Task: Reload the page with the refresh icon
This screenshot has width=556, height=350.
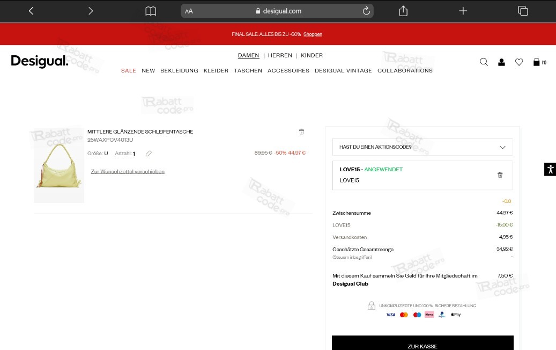Action: pyautogui.click(x=366, y=11)
